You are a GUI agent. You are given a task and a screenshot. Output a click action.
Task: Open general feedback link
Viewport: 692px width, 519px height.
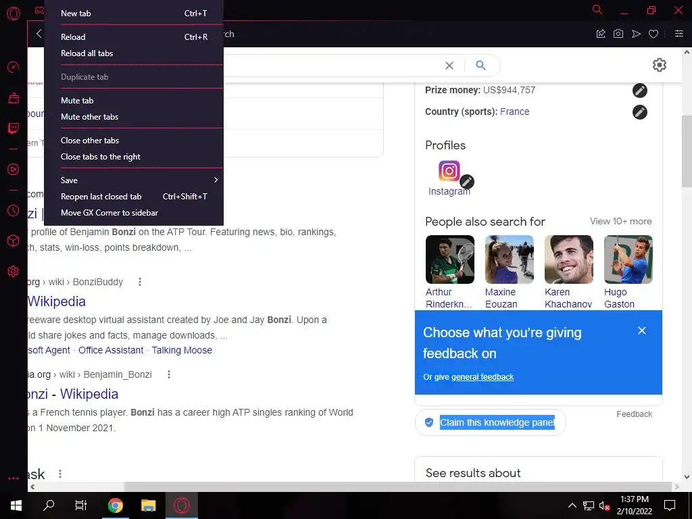coord(483,377)
